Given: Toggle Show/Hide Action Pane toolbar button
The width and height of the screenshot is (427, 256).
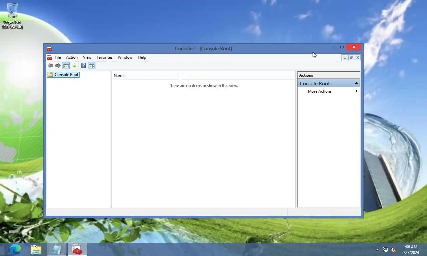Looking at the screenshot, I should tap(92, 66).
